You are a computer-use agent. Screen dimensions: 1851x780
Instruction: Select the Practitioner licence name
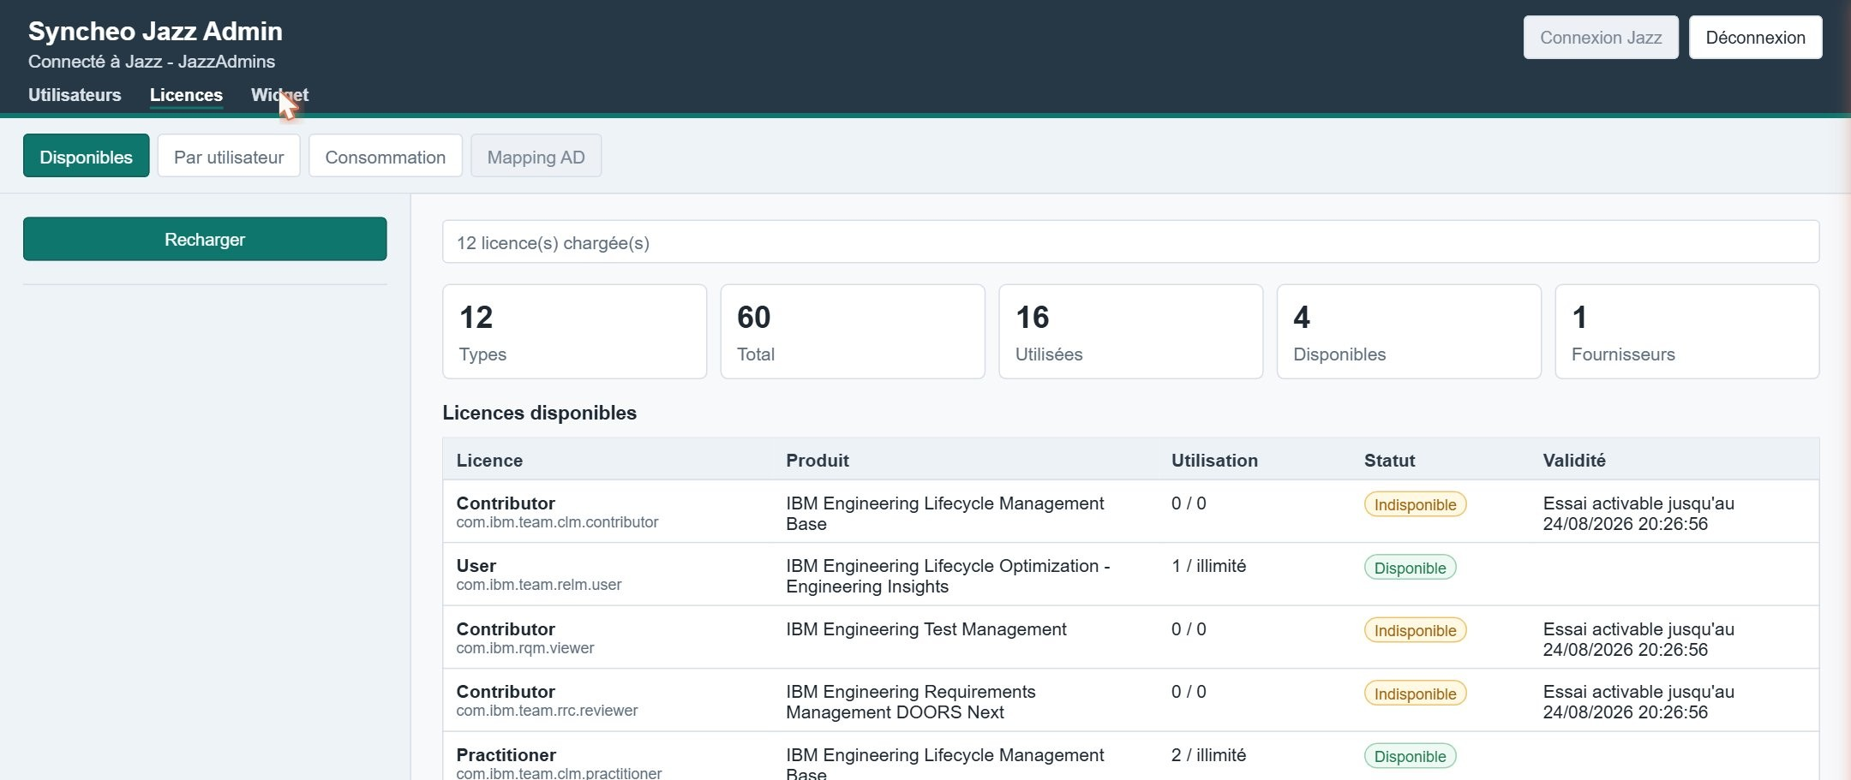point(506,755)
